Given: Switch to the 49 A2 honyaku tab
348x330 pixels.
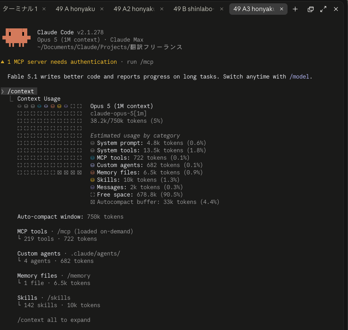Looking at the screenshot, I should pyautogui.click(x=134, y=9).
